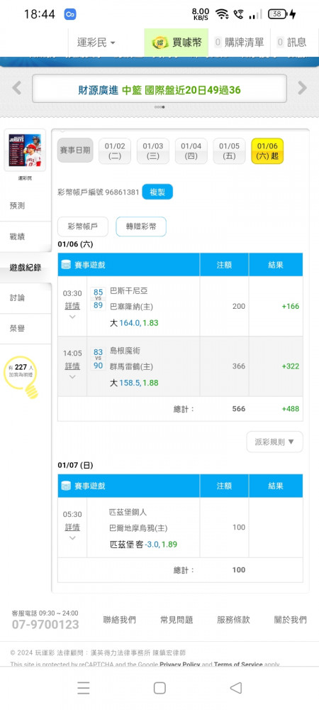This screenshot has height=710, width=319.
Task: Click the right carousel arrow on banner
Action: (302, 87)
